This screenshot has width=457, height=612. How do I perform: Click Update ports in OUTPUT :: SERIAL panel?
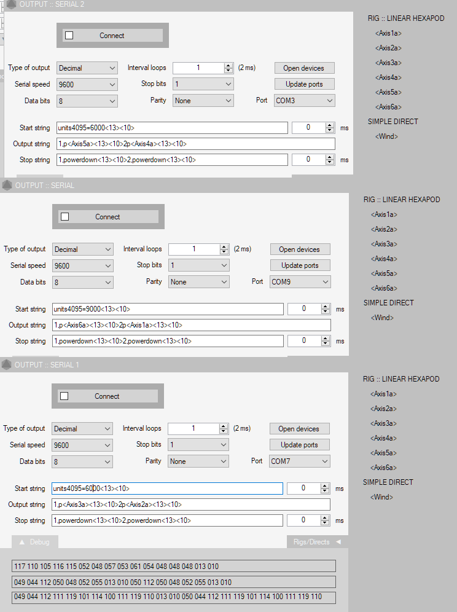point(300,265)
